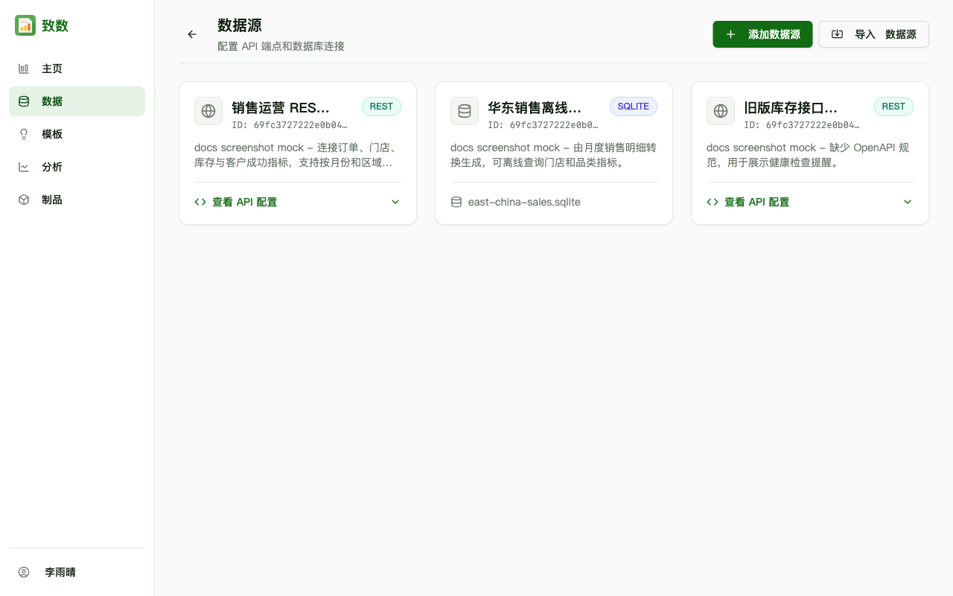
Task: Click the 旧版库存接口 card description text
Action: coord(808,155)
